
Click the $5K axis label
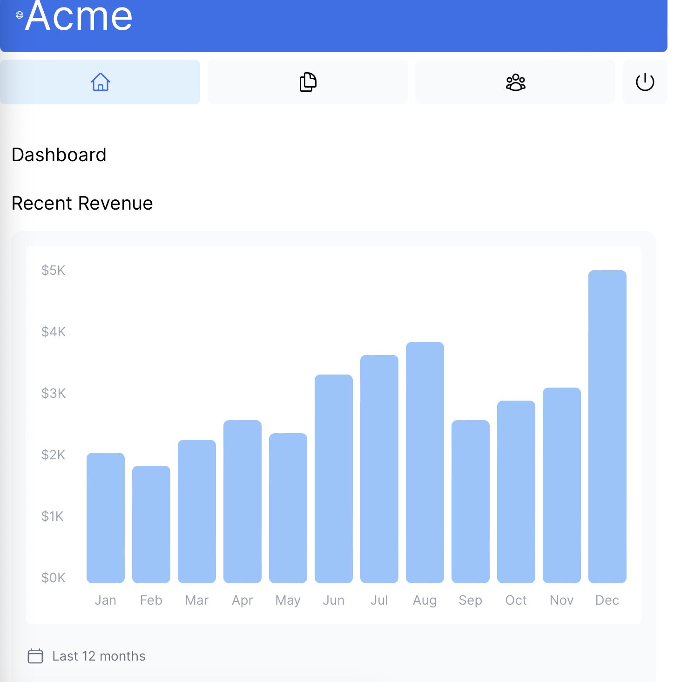pyautogui.click(x=53, y=270)
